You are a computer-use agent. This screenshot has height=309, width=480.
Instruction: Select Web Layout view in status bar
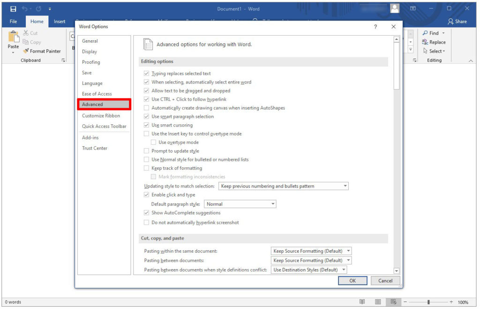[x=394, y=302]
